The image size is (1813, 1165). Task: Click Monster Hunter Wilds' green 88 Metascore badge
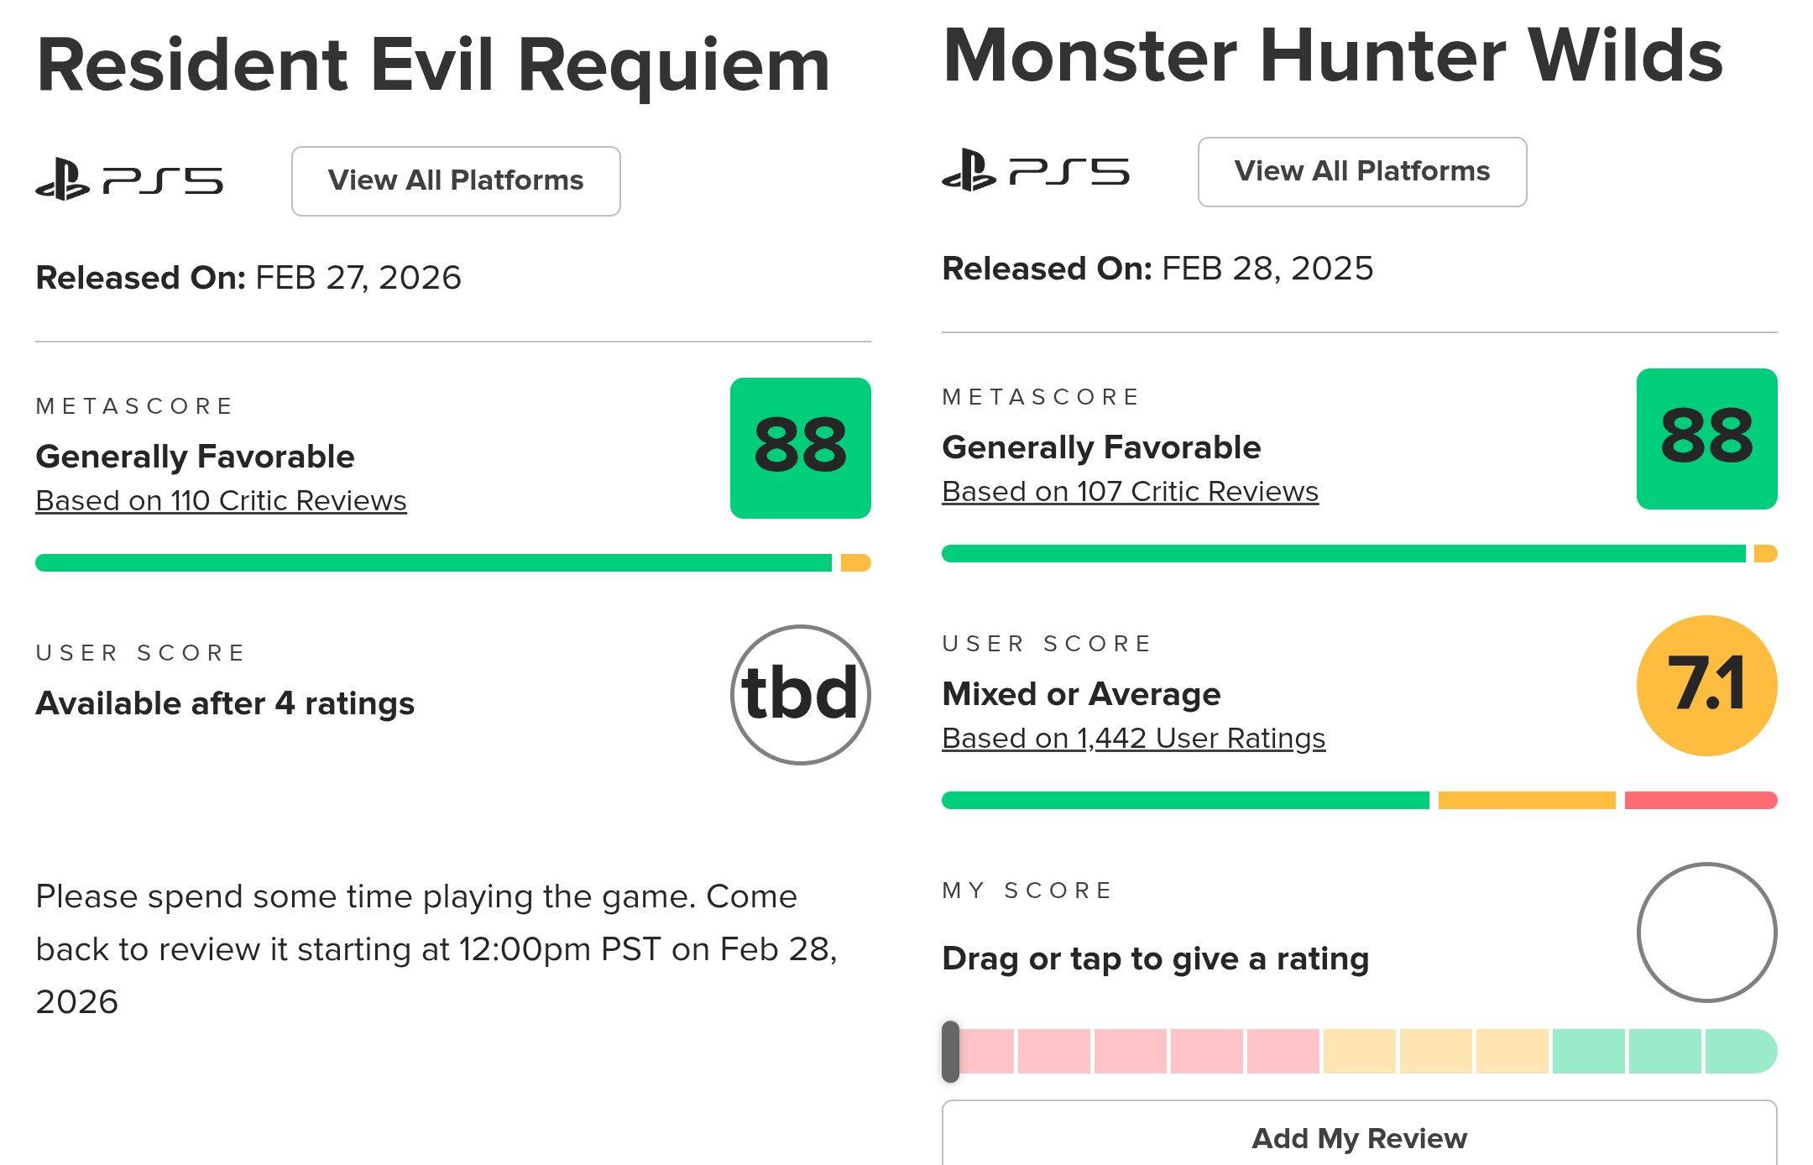[x=1706, y=438]
